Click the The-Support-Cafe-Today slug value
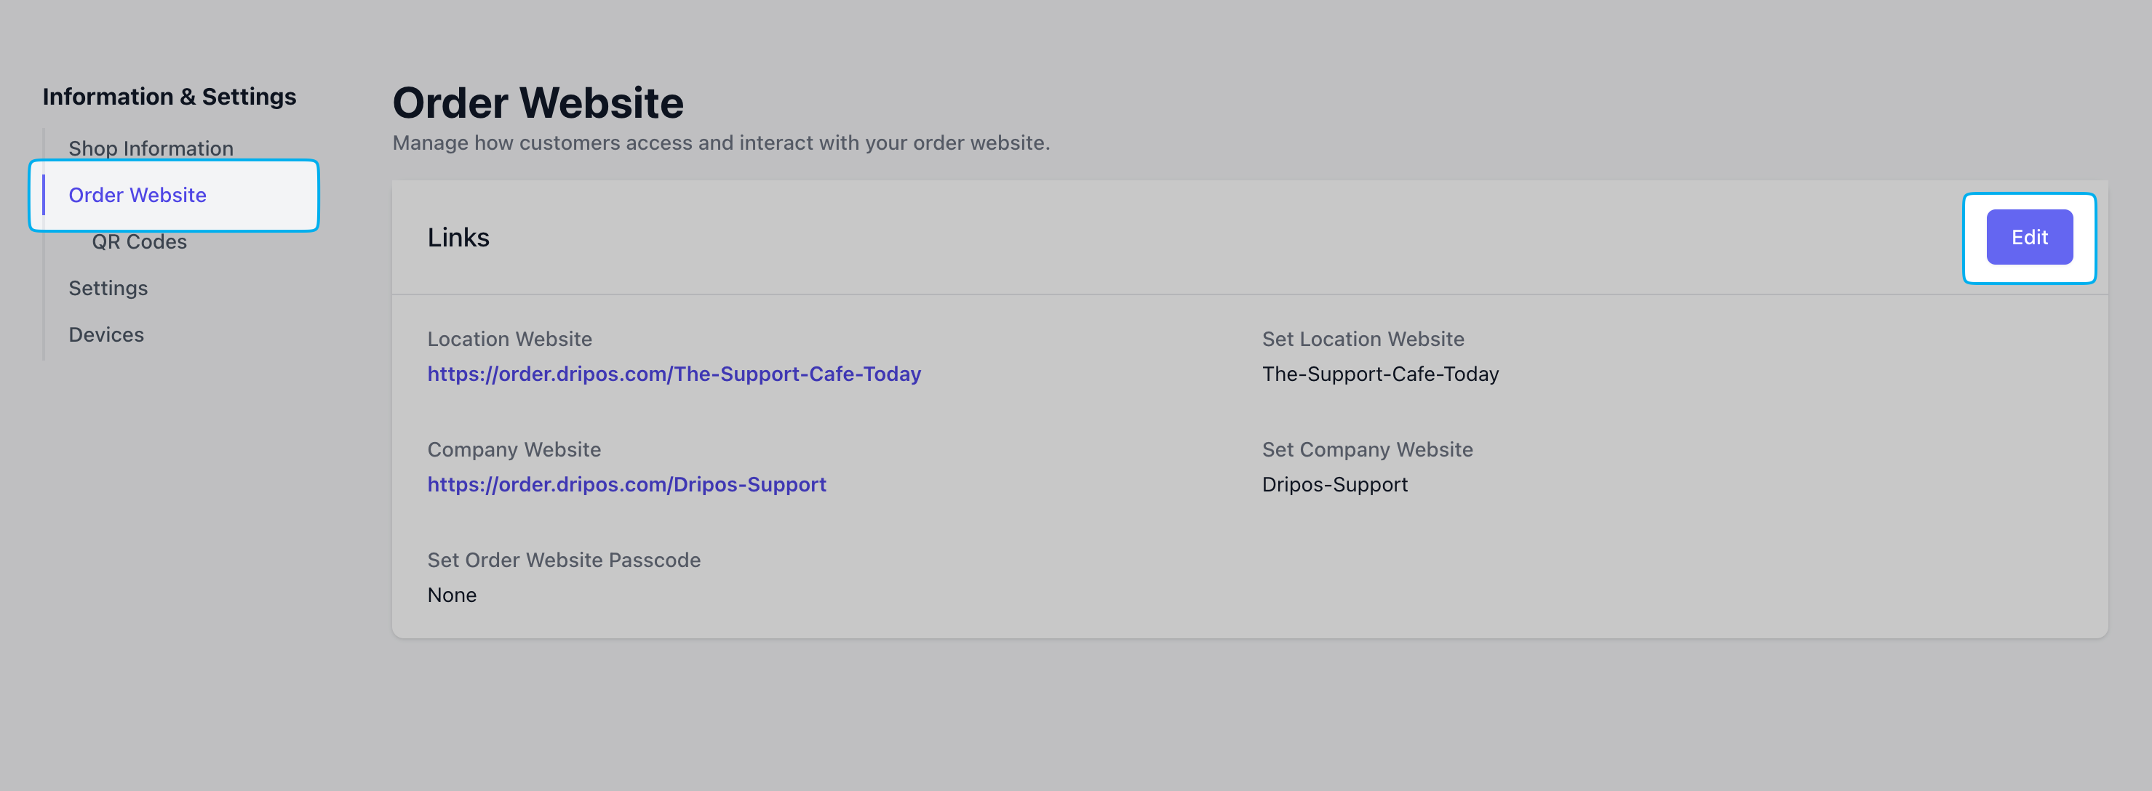The height and width of the screenshot is (791, 2152). click(x=1380, y=374)
